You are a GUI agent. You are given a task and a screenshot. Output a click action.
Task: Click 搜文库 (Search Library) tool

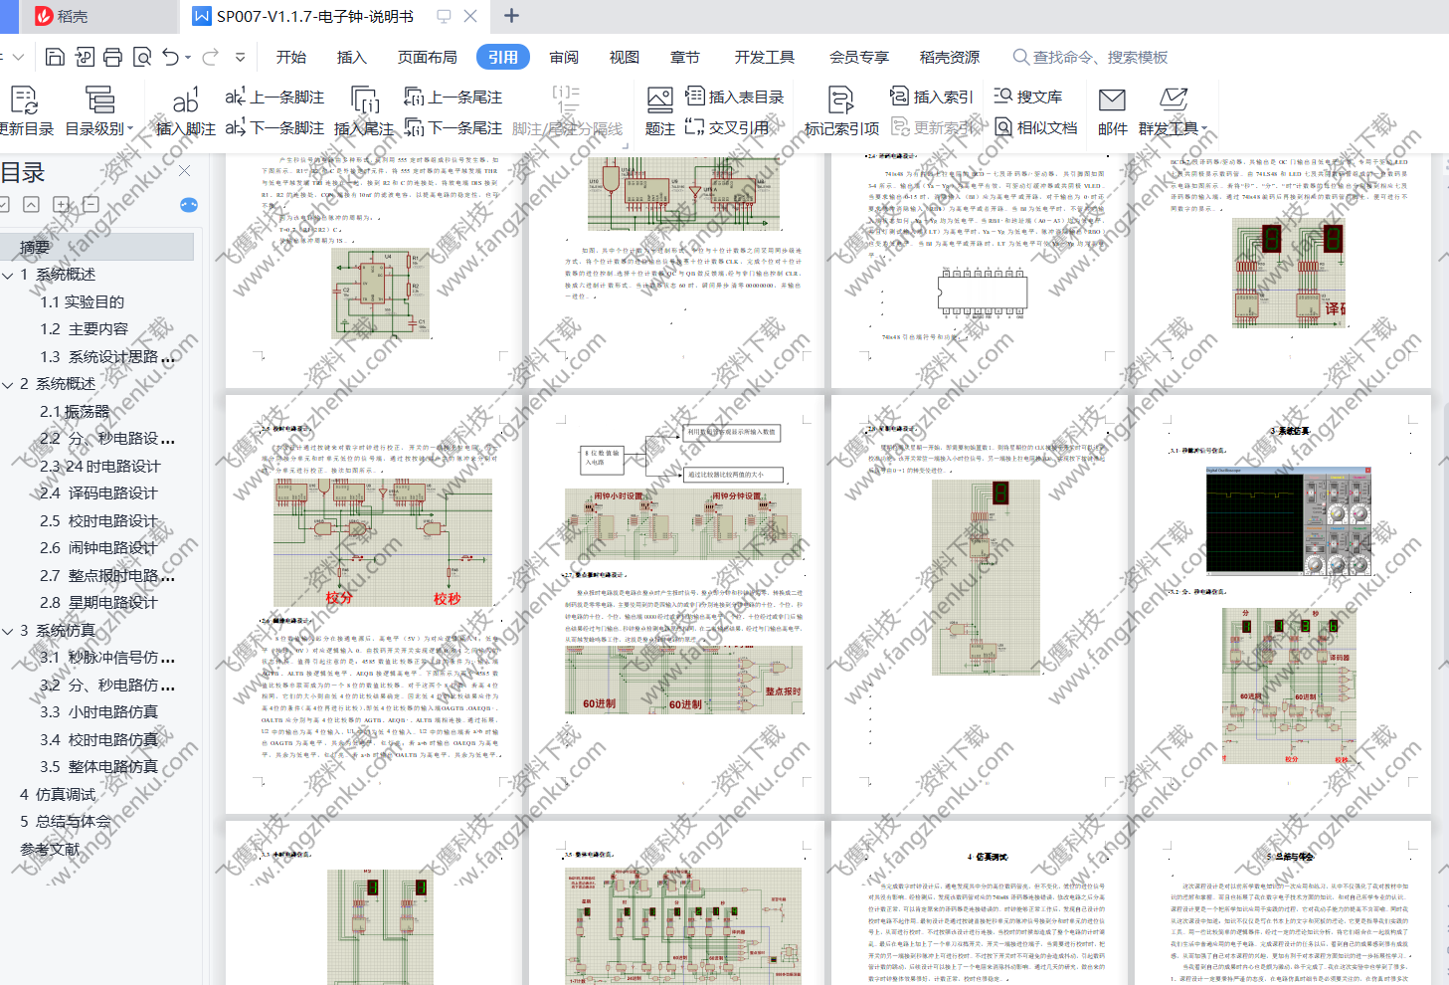(x=1028, y=97)
